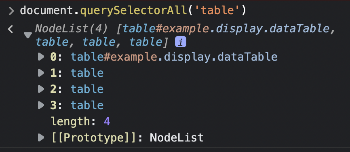
Task: Click the last table in the italic preview
Action: pos(146,42)
